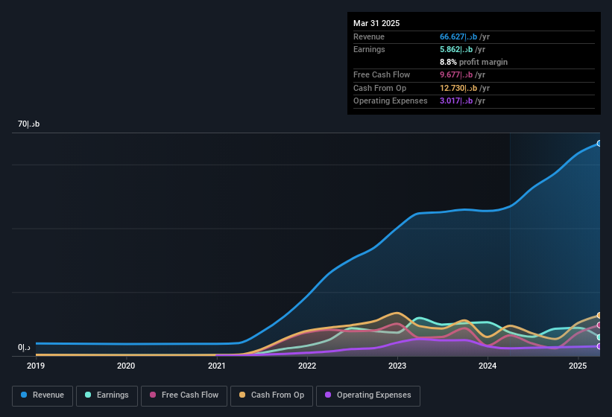Click the blue Revenue endpoint marker
The image size is (612, 417).
[x=599, y=144]
